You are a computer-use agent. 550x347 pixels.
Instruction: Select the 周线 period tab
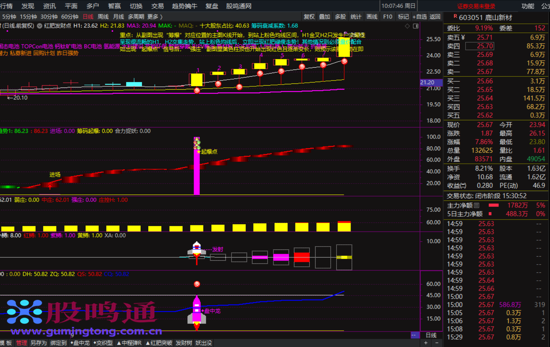(x=103, y=17)
